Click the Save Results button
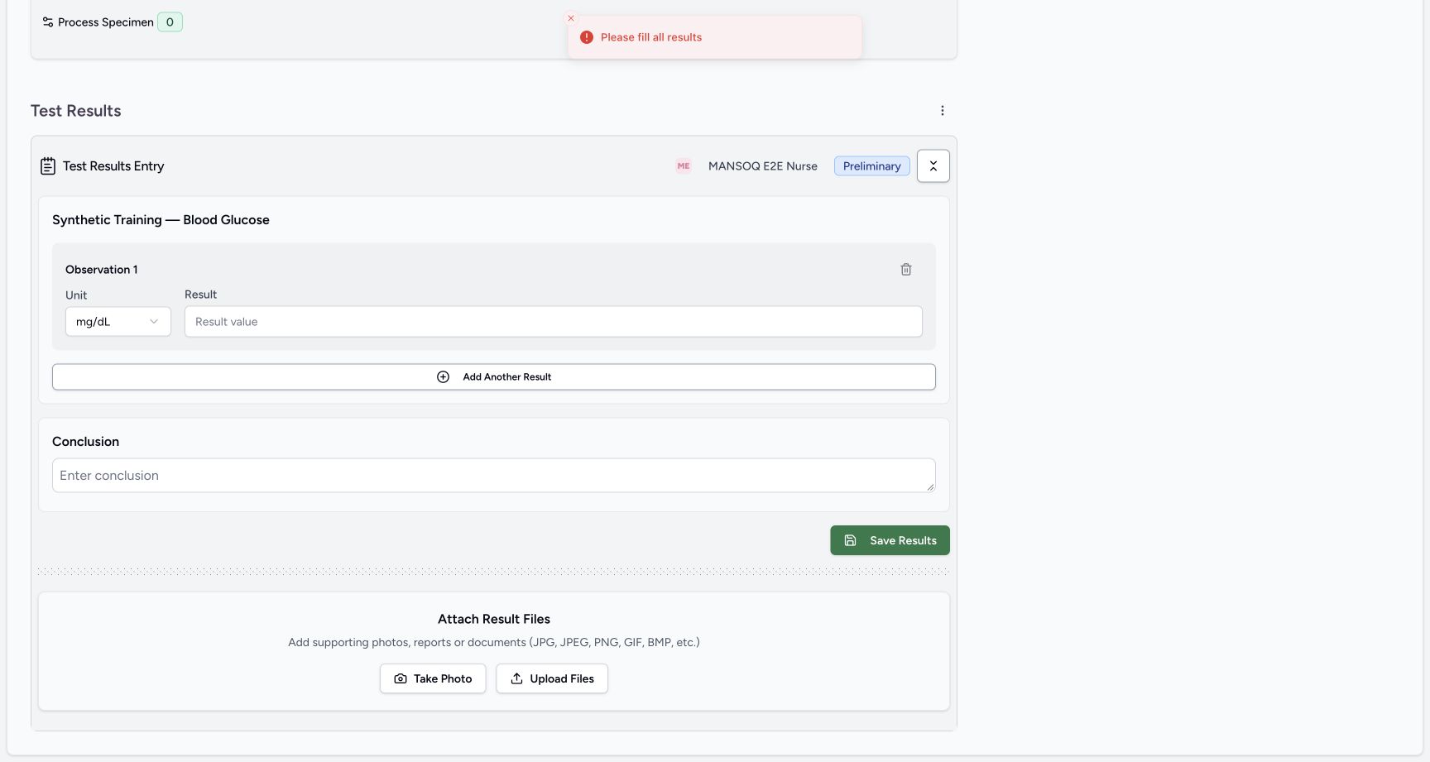 (890, 540)
